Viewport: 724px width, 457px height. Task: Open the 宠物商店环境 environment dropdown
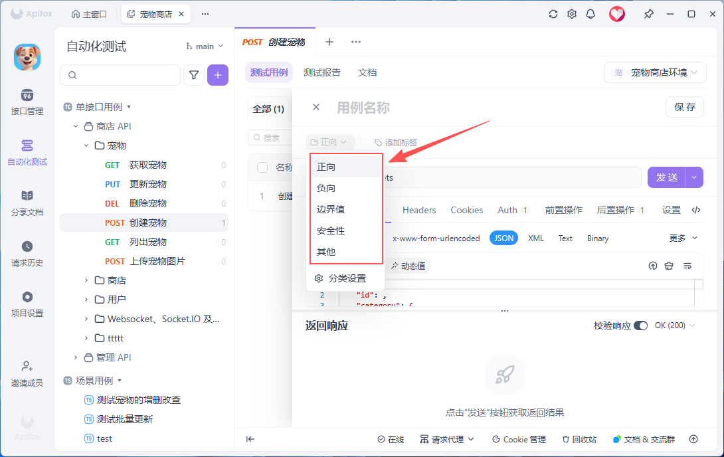[655, 72]
